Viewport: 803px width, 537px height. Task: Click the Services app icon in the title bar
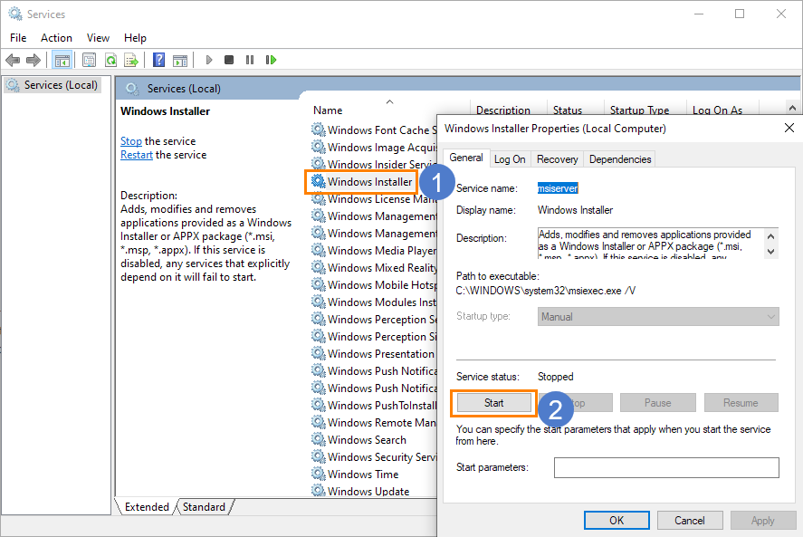(x=15, y=14)
